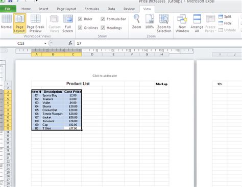Select column D header
This screenshot has height=187, width=242.
pos(92,55)
